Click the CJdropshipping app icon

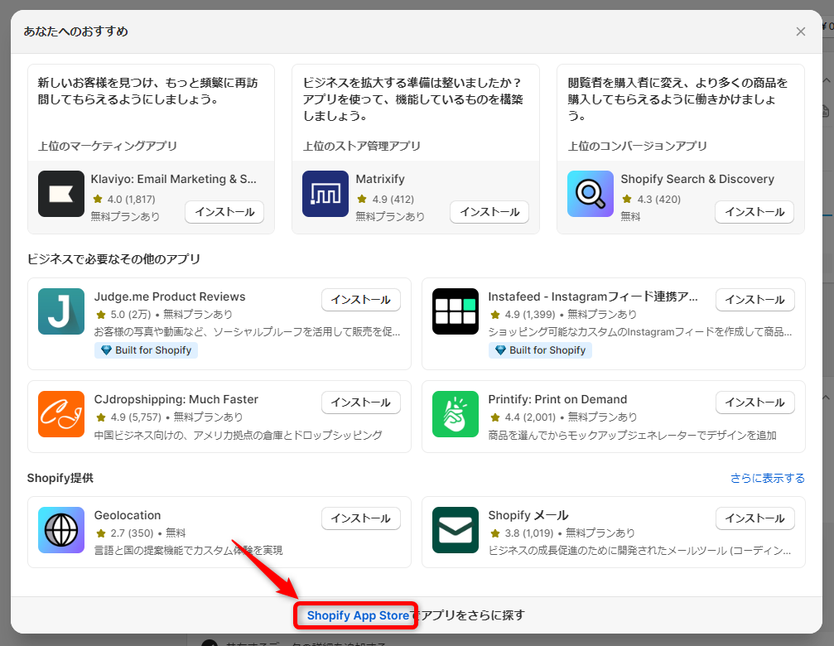click(x=61, y=414)
